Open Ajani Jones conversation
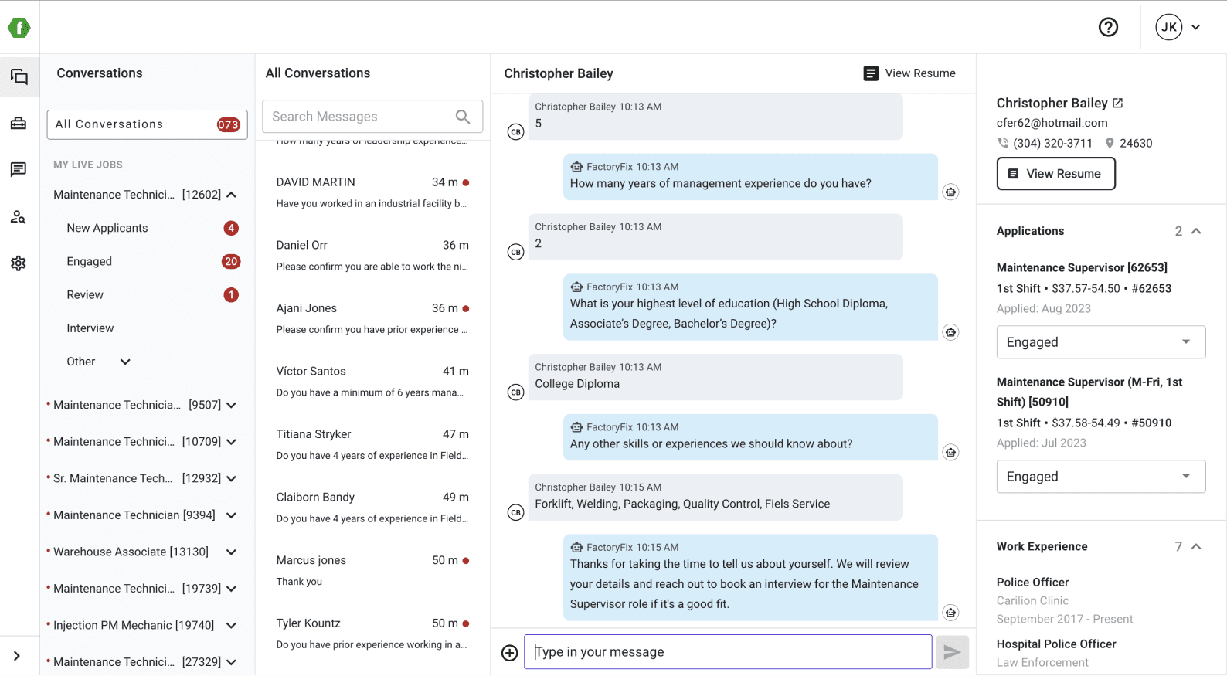 372,318
